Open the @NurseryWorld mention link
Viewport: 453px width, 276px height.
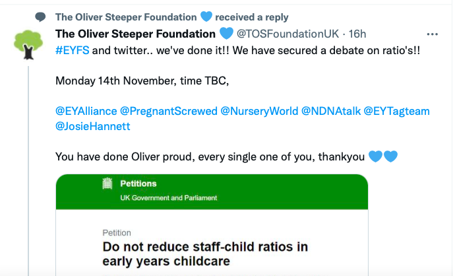click(x=259, y=111)
